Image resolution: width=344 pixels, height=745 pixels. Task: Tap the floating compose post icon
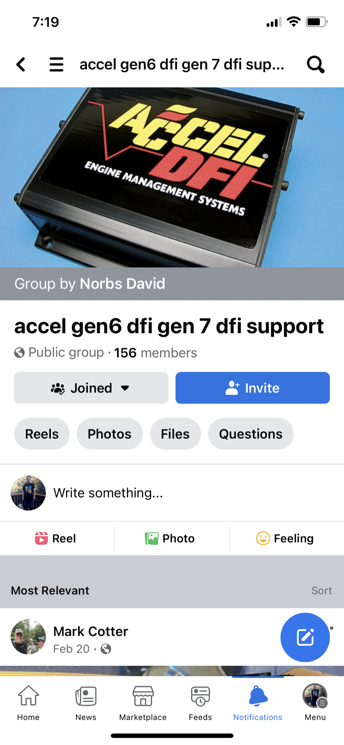[305, 637]
